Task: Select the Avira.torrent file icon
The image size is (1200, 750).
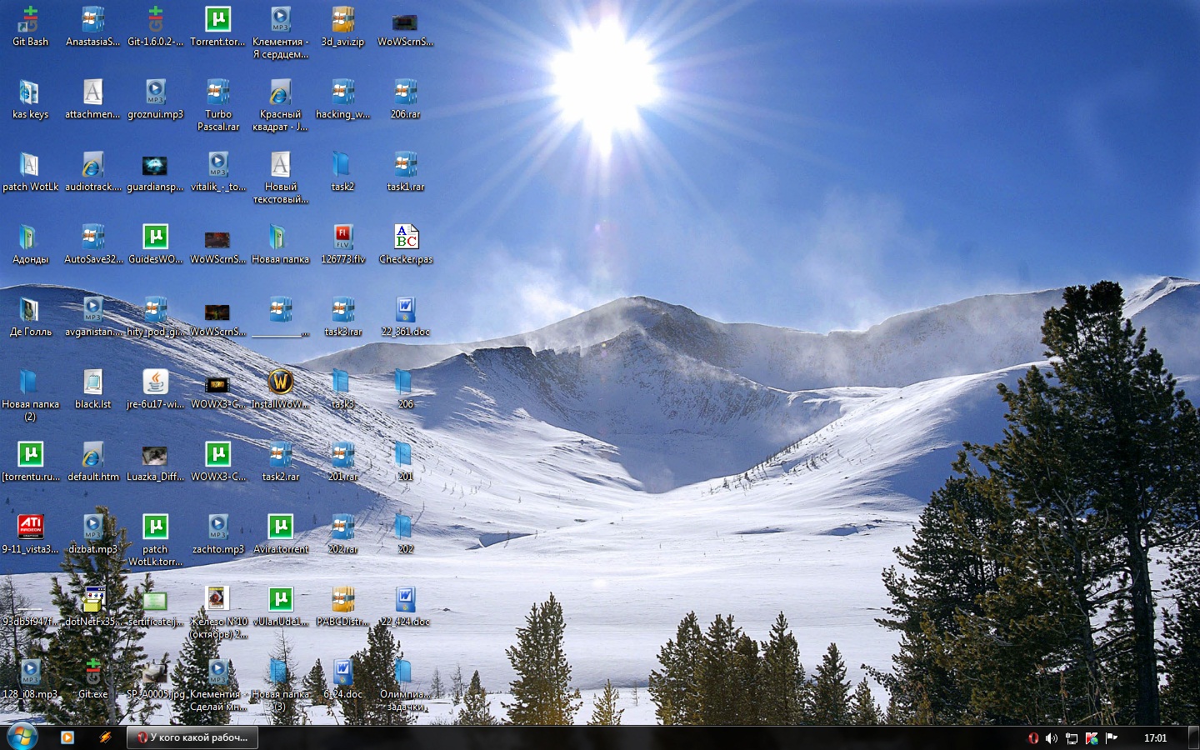Action: click(281, 528)
